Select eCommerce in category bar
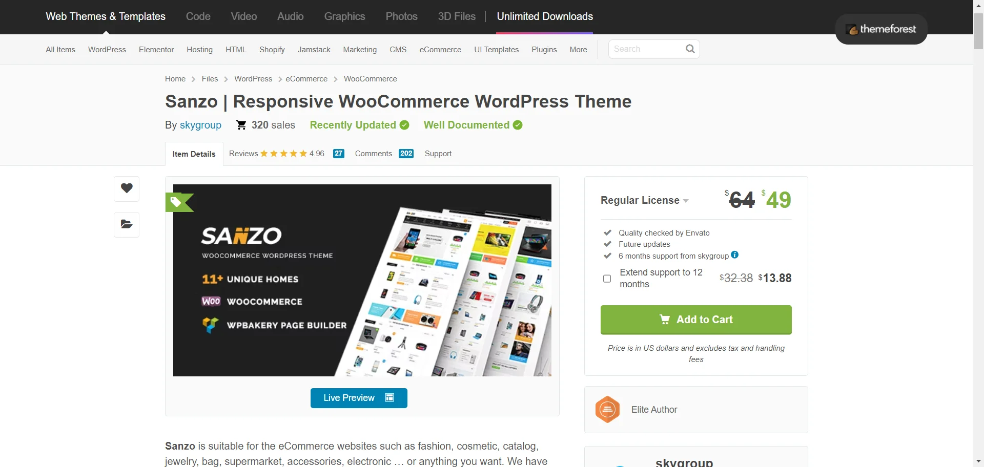The width and height of the screenshot is (984, 467). 440,50
